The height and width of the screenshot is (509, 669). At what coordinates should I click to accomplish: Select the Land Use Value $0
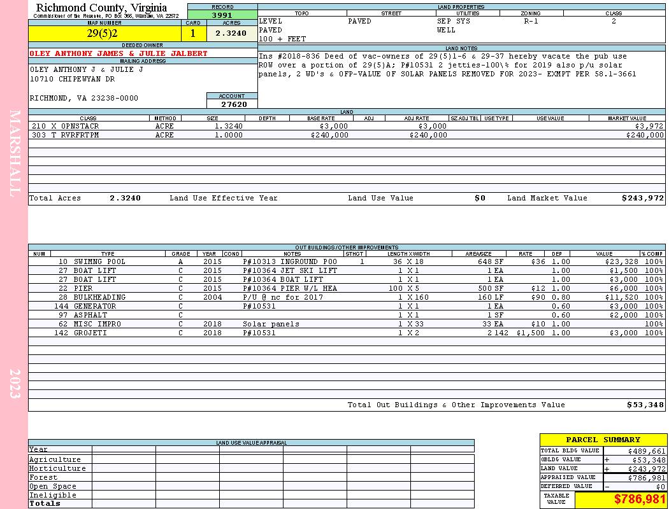point(480,198)
